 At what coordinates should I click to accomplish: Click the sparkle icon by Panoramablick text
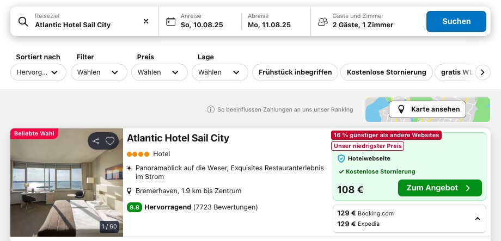129,168
